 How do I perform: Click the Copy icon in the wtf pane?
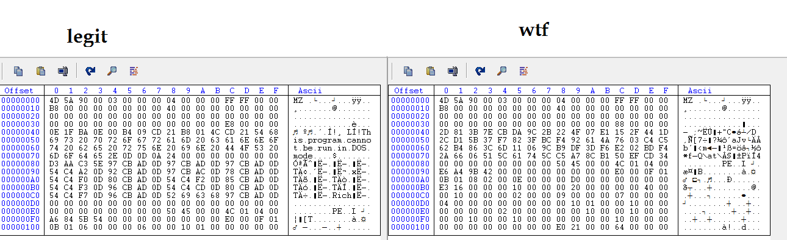tap(408, 71)
